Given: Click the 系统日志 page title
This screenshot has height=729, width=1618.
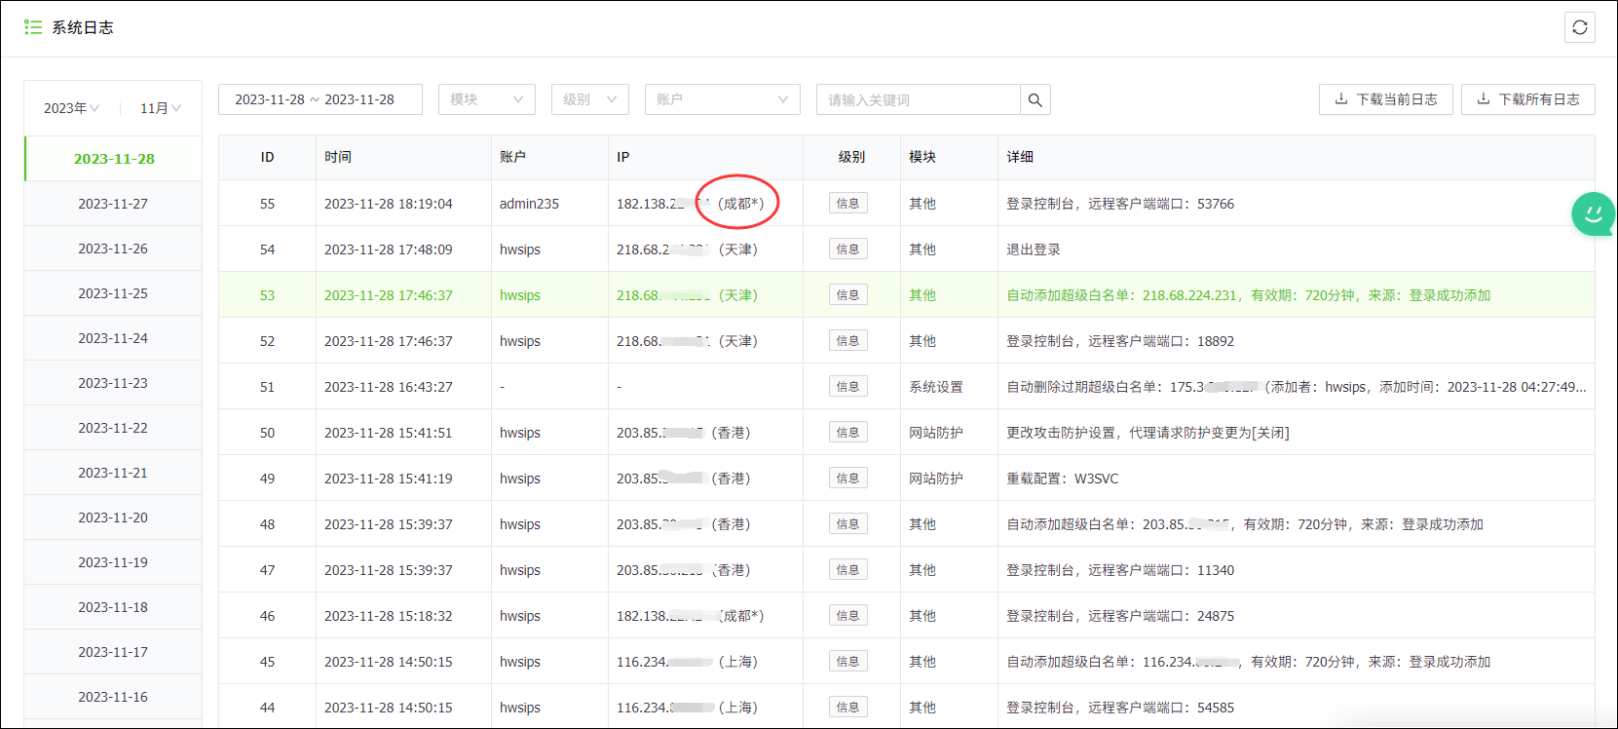Looking at the screenshot, I should pyautogui.click(x=83, y=27).
